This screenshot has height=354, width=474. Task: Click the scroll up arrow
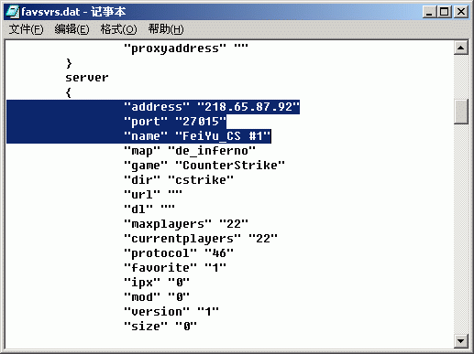pos(461,48)
